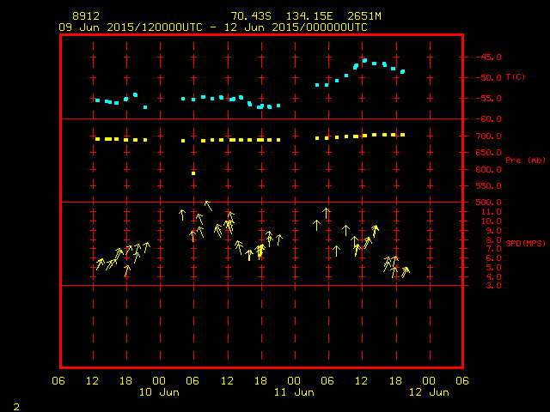Viewport: 550px width, 412px height.
Task: Select the -55.0 temperature axis value
Action: coord(489,99)
